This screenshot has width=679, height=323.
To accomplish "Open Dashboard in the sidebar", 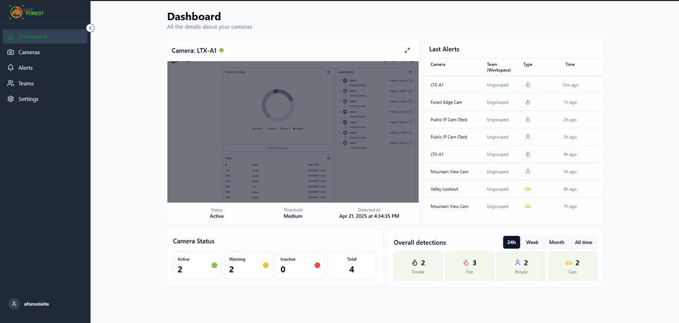I will coord(45,37).
